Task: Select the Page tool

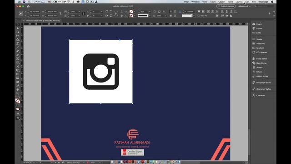Action: [x=18, y=32]
